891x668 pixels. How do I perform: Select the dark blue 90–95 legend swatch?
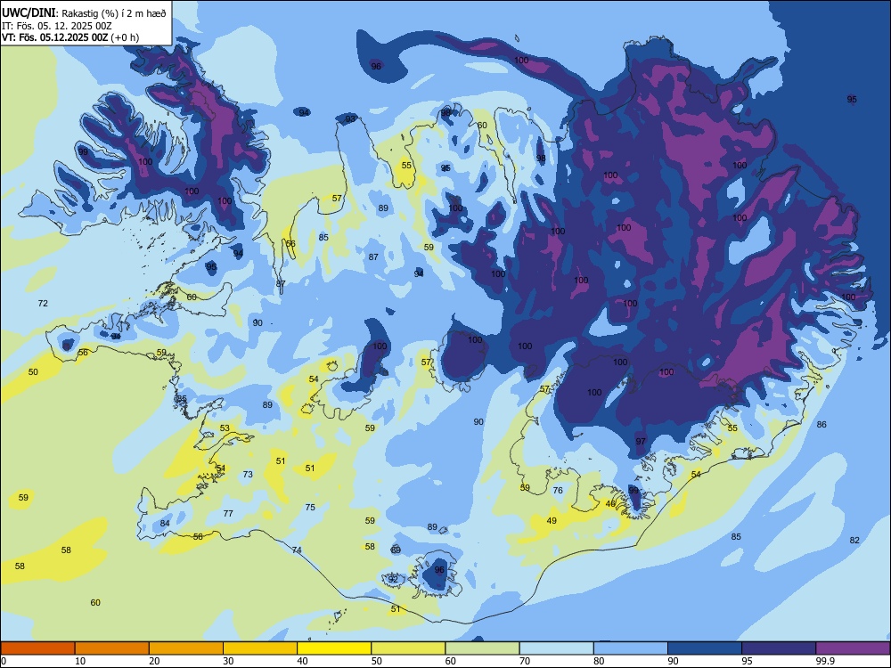coord(705,648)
